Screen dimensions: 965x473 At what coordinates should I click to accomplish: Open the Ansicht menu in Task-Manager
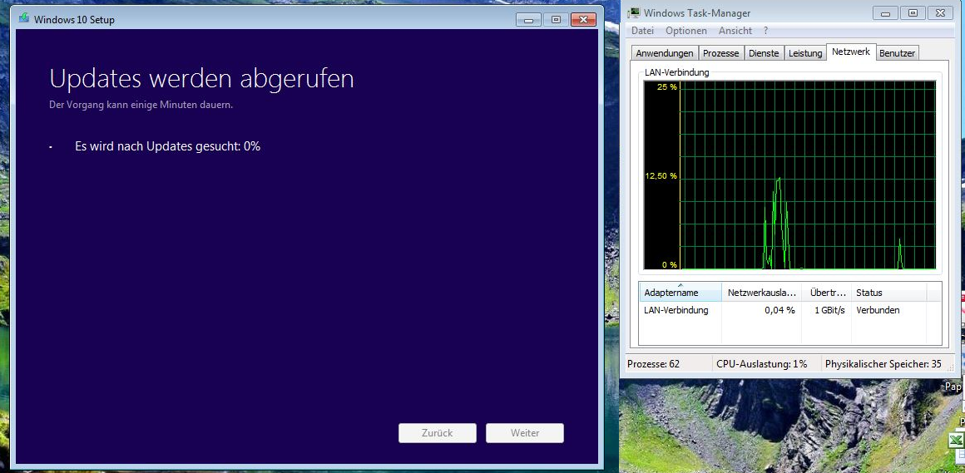pyautogui.click(x=735, y=31)
